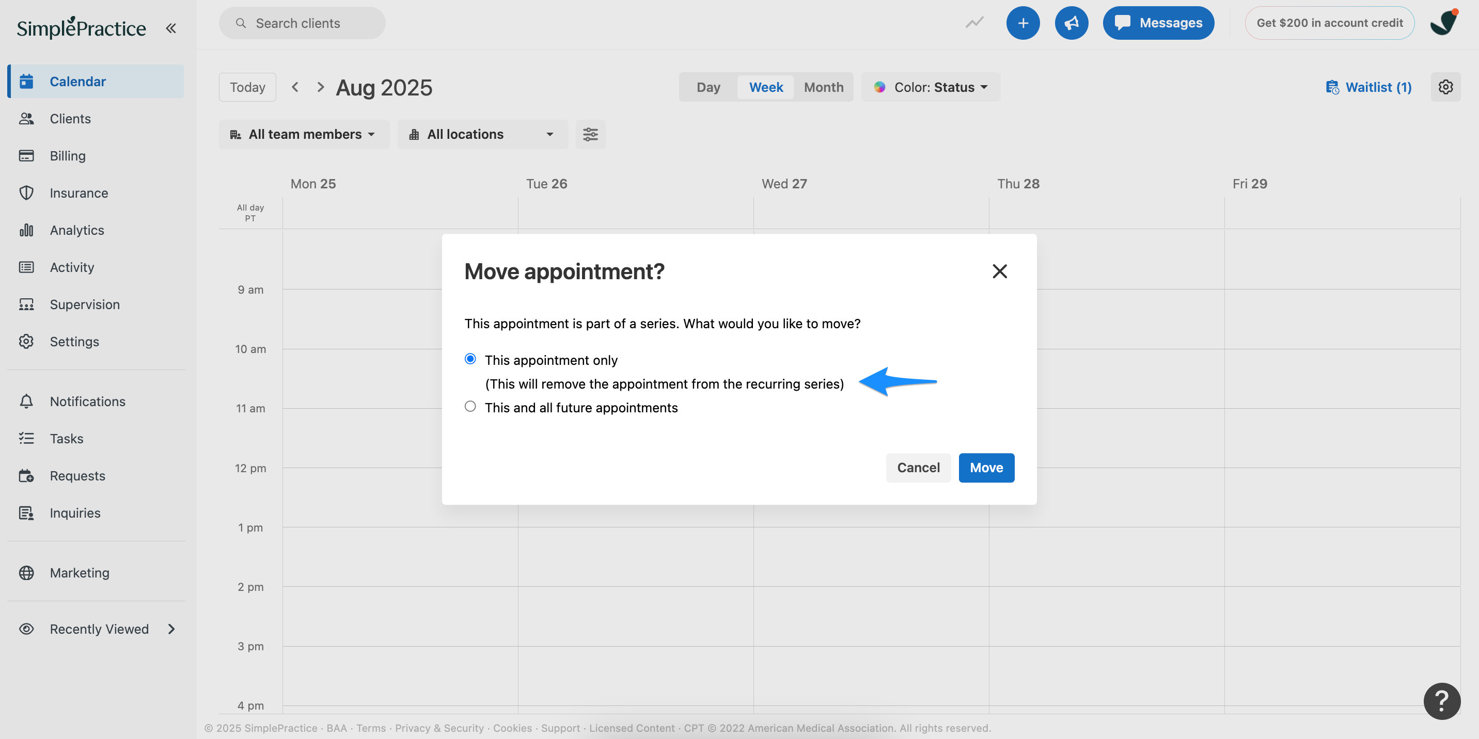Screen dimensions: 1479x739
Task: Open Messages
Action: [x=1158, y=23]
